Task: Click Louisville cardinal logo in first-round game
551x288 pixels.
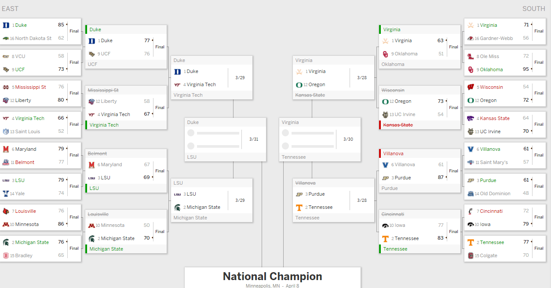Action: click(6, 211)
